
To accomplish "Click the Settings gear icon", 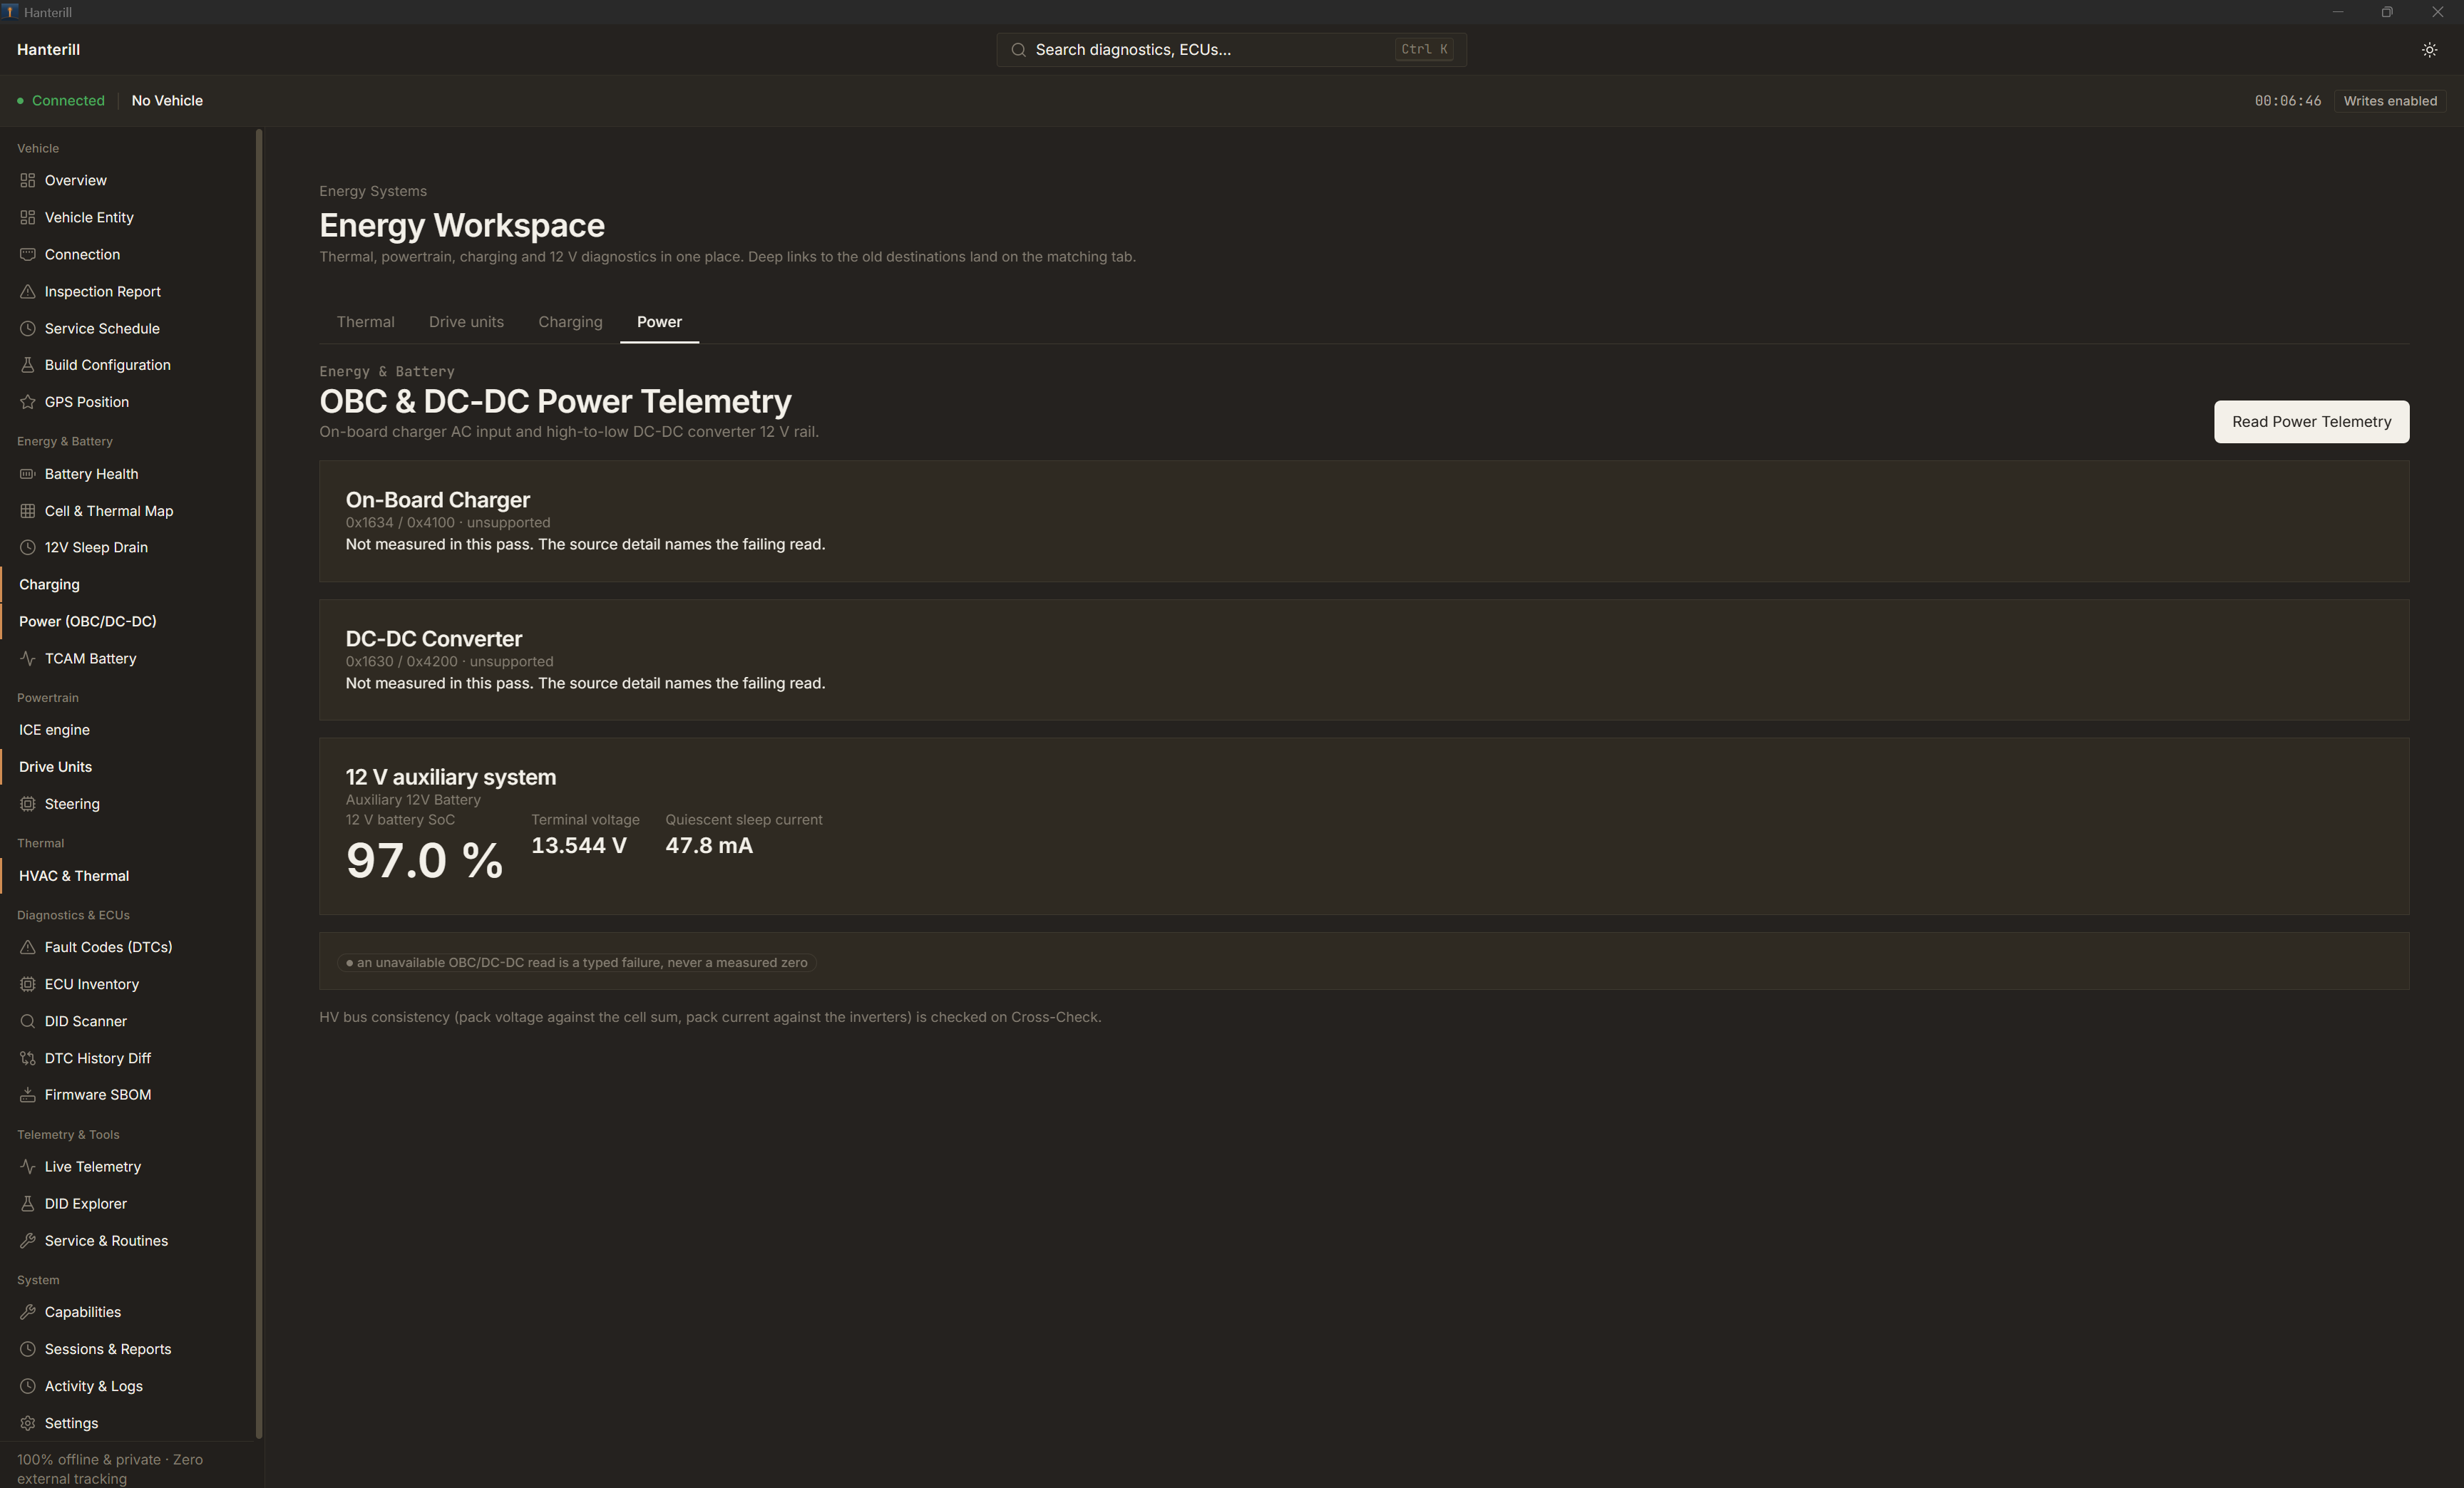I will 27,1423.
